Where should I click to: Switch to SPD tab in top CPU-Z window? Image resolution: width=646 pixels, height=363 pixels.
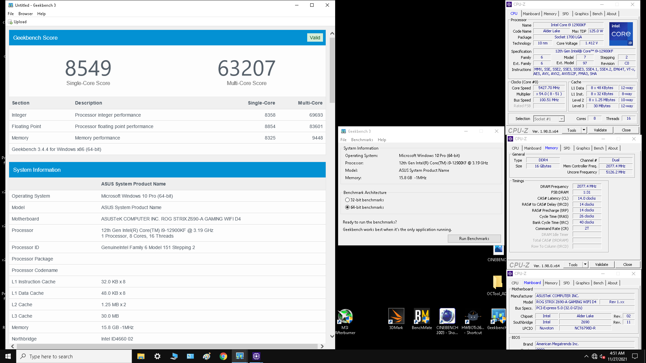pos(566,14)
